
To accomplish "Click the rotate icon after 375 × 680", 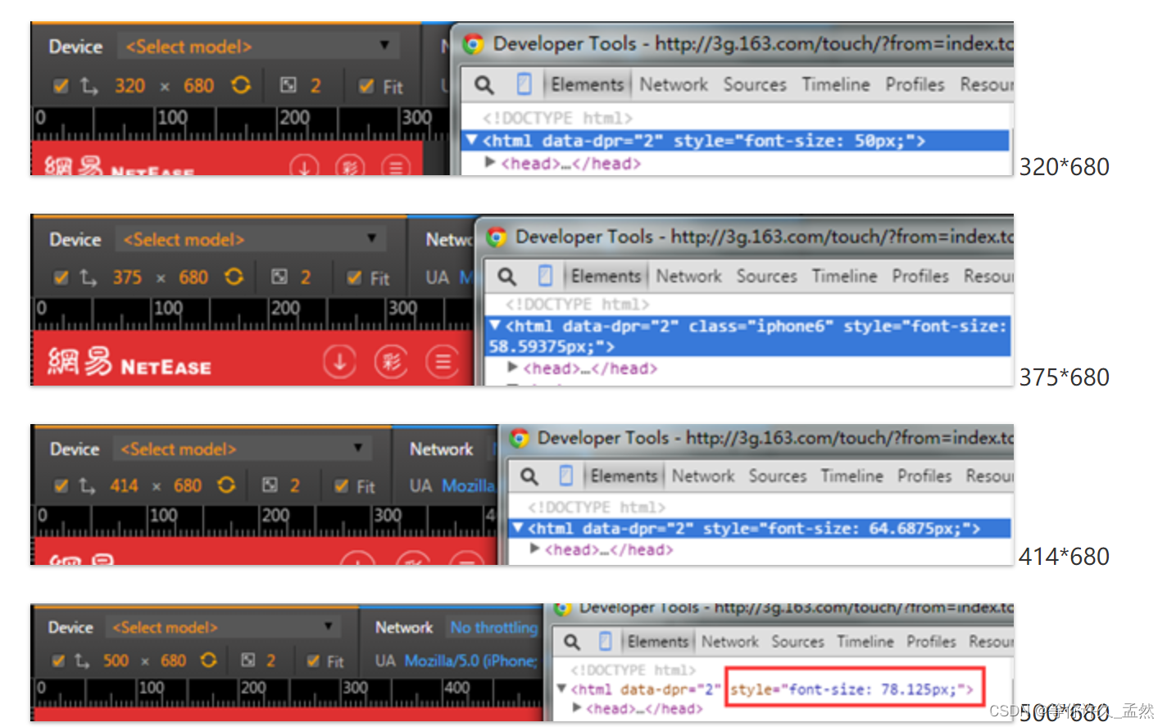I will [x=234, y=277].
